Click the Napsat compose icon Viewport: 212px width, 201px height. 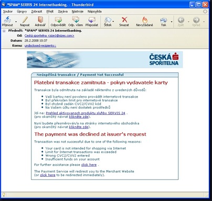click(x=25, y=22)
